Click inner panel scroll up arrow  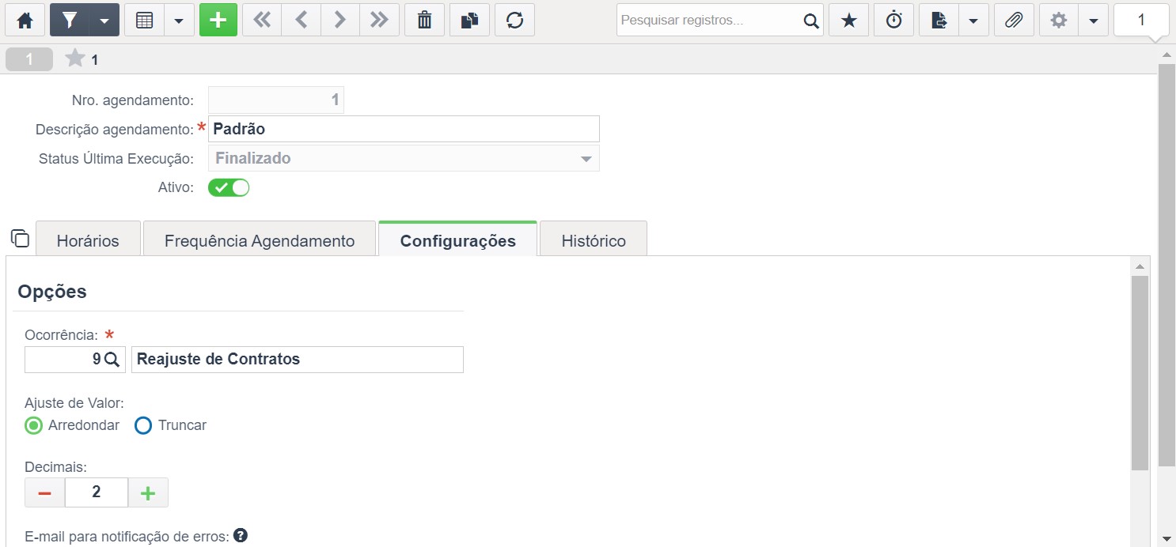1140,266
